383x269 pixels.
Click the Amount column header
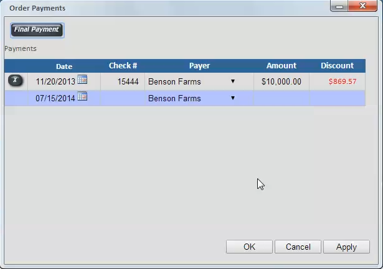pos(281,66)
